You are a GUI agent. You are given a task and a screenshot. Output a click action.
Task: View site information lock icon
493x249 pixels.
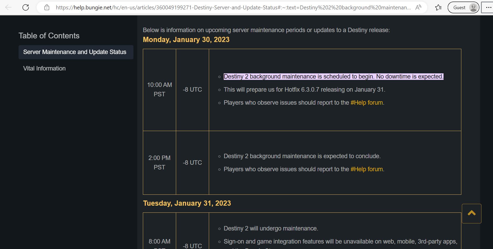tap(47, 7)
